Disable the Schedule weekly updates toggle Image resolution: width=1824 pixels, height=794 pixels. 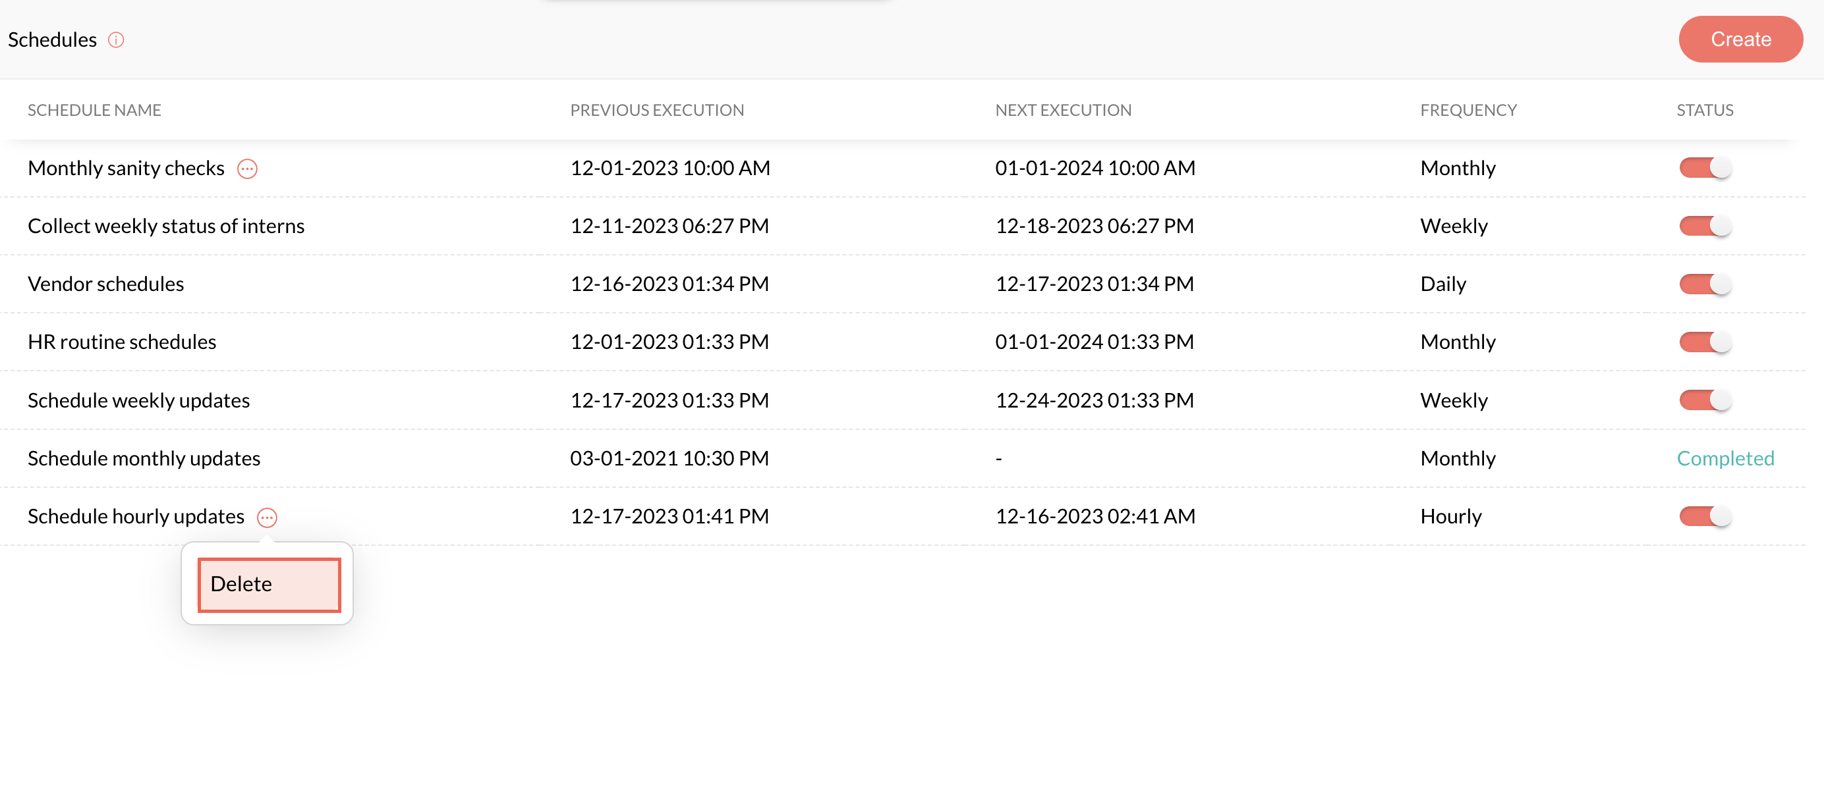pos(1704,400)
